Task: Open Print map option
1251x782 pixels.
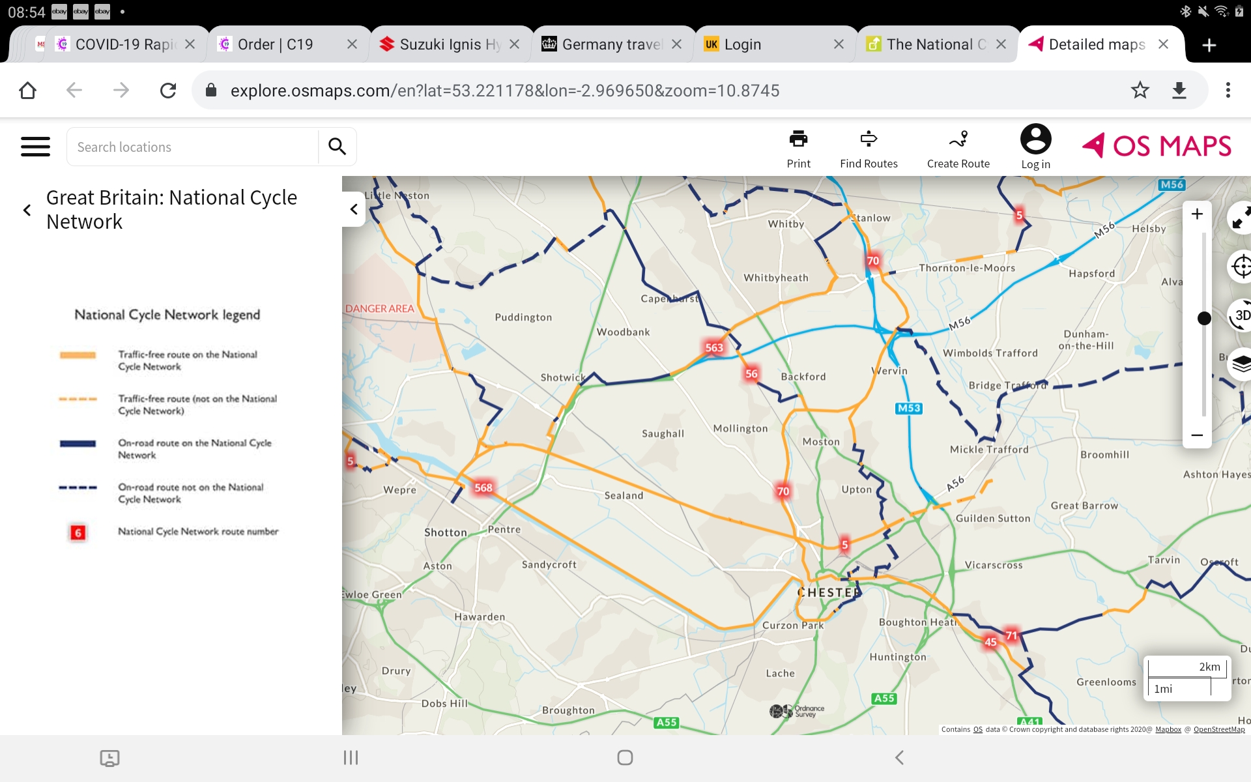Action: (x=798, y=149)
